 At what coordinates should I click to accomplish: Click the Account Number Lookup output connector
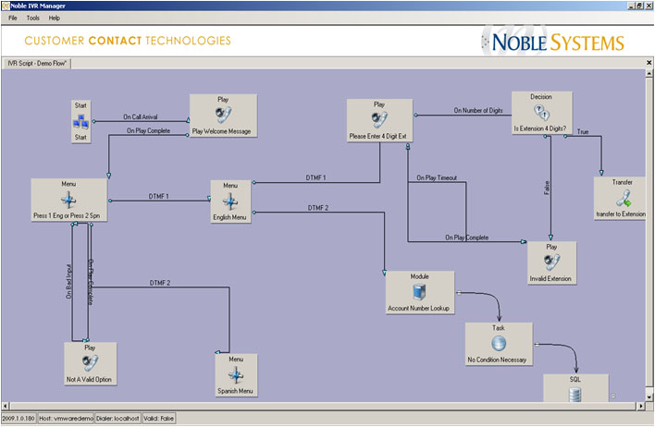pos(459,293)
